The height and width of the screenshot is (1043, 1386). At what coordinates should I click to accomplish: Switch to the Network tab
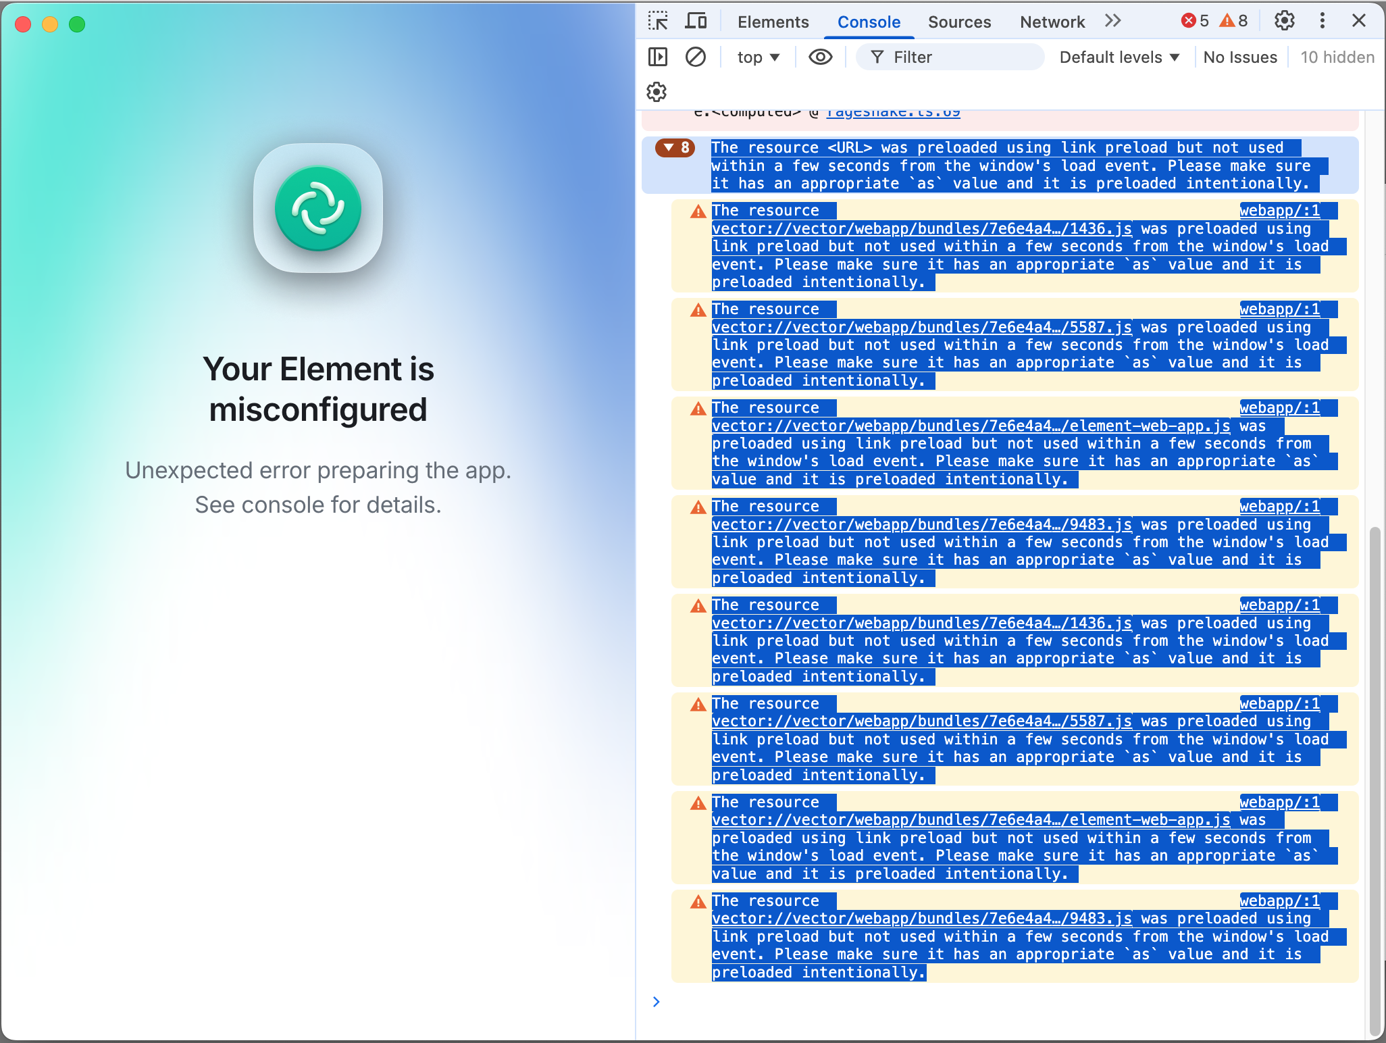(1052, 22)
